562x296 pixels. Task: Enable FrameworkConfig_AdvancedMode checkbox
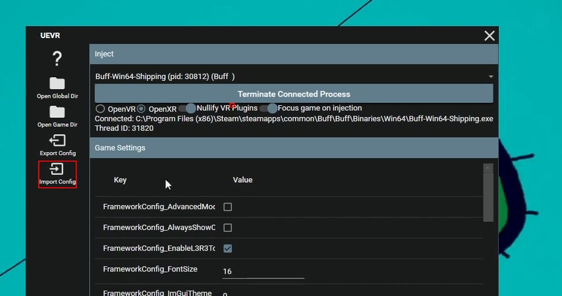coord(228,207)
